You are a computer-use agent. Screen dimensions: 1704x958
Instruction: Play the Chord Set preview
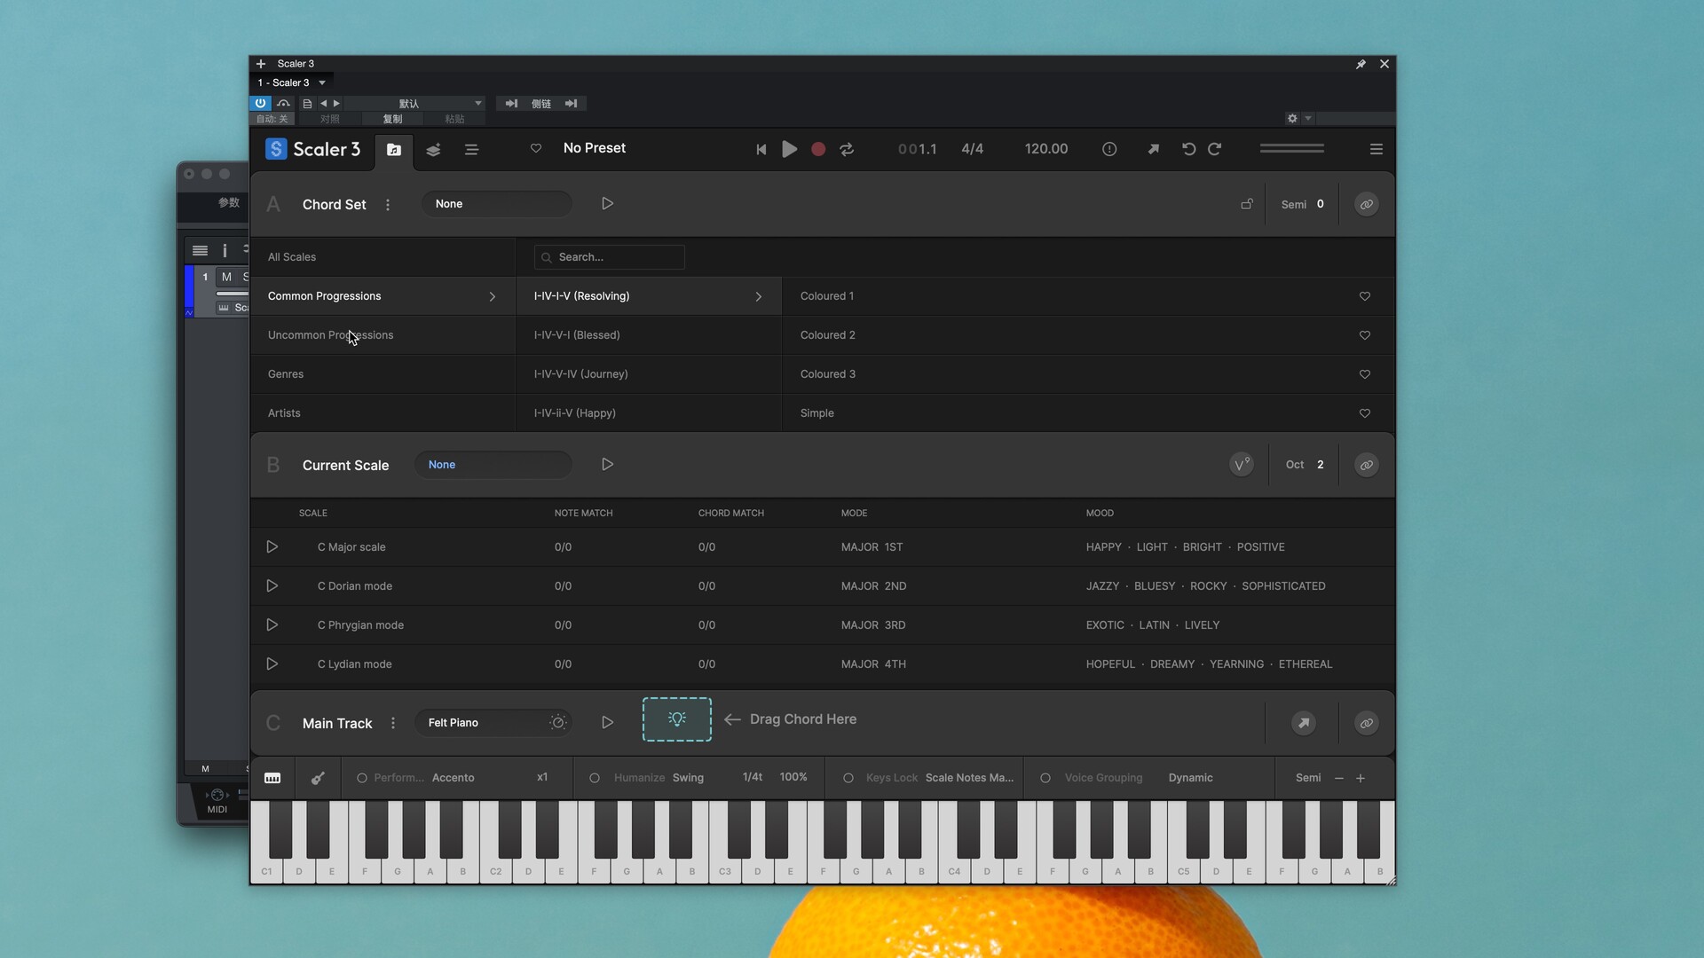607,204
